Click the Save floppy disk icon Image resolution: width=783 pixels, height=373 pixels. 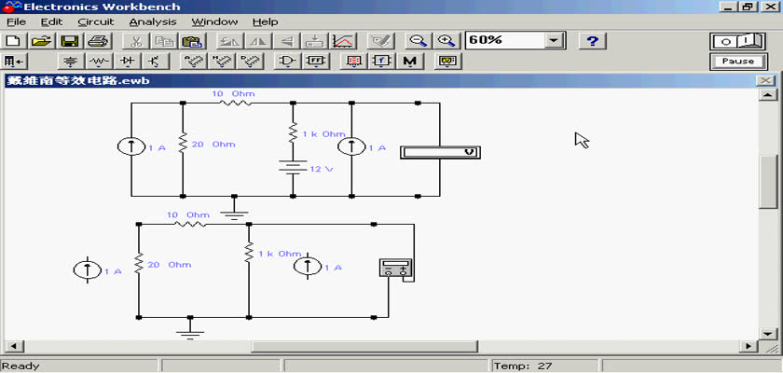pyautogui.click(x=70, y=41)
